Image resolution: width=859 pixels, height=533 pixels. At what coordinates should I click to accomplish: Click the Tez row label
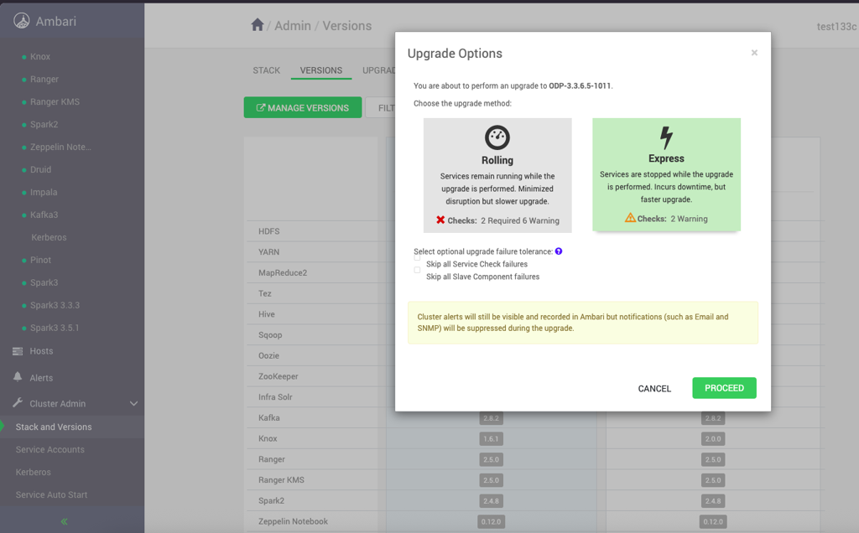pyautogui.click(x=264, y=293)
